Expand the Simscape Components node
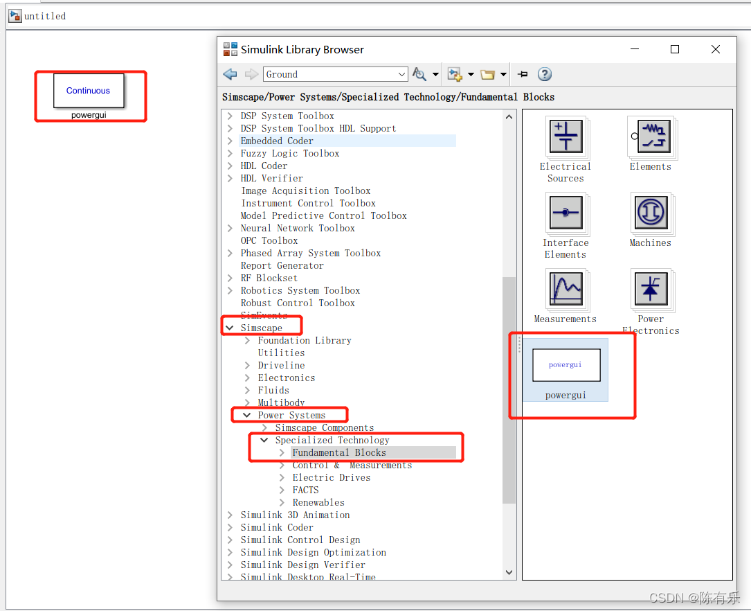Viewport: 751px width, 611px height. (264, 427)
